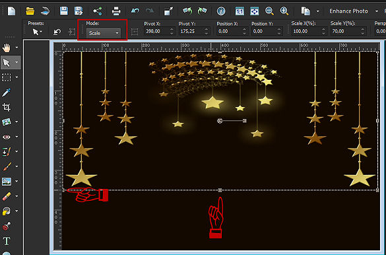Select the Pick arrow tool
This screenshot has width=386, height=255.
tap(7, 63)
